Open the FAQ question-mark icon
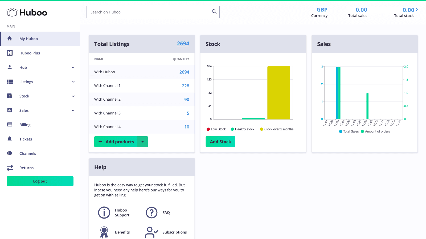 pyautogui.click(x=151, y=212)
